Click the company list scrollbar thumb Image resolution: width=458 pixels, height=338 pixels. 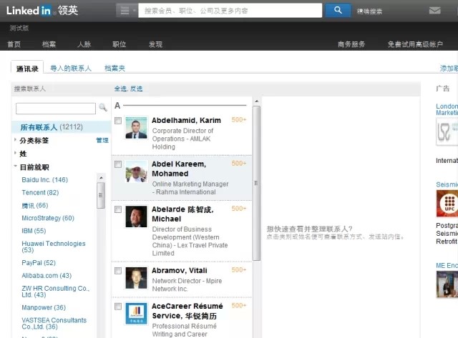(101, 195)
